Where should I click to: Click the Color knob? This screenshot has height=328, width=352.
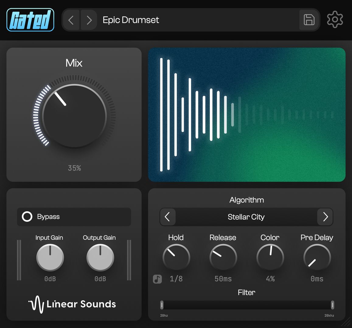[x=270, y=258]
